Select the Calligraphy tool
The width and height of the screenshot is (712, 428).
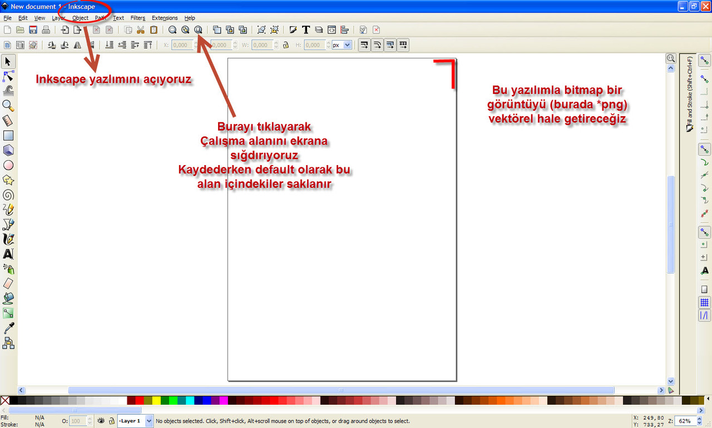8,239
